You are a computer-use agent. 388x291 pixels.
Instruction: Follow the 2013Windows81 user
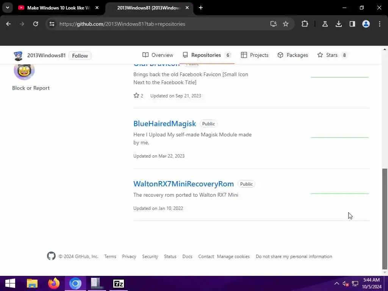[x=80, y=56]
